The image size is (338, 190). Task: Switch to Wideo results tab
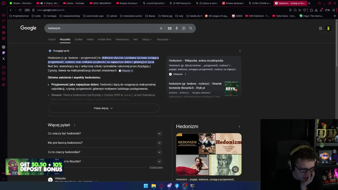[90, 39]
